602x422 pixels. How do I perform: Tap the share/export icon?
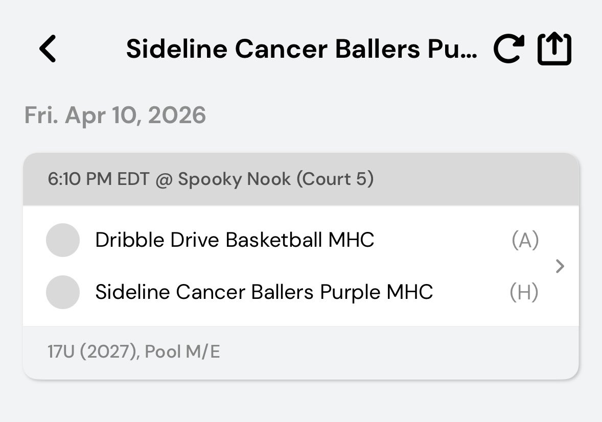554,49
